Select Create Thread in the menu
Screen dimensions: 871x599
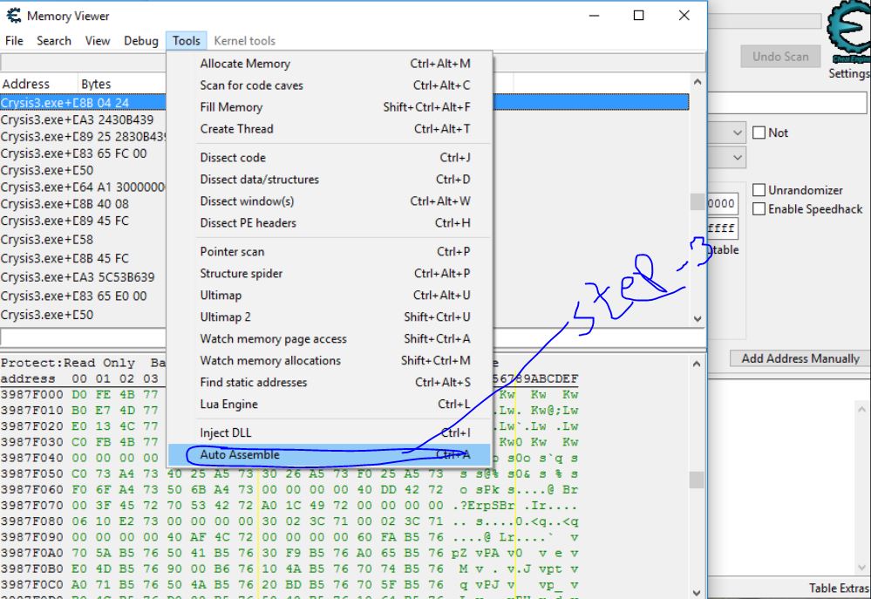pyautogui.click(x=330, y=128)
